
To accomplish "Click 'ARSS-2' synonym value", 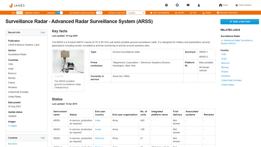I will (x=203, y=57).
